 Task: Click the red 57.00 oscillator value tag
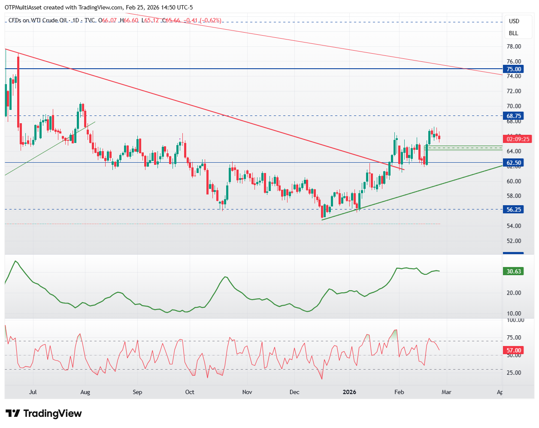tap(513, 350)
